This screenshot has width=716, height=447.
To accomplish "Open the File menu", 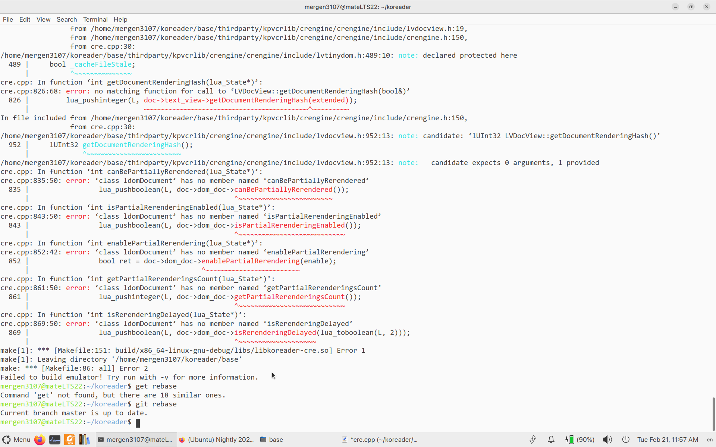I will click(x=7, y=19).
